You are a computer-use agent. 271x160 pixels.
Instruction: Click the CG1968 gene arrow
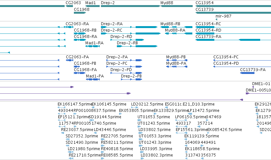(x=80, y=13)
